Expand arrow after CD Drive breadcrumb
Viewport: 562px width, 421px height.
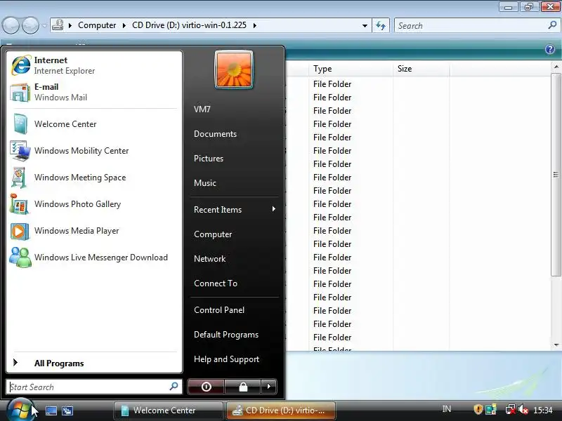255,25
